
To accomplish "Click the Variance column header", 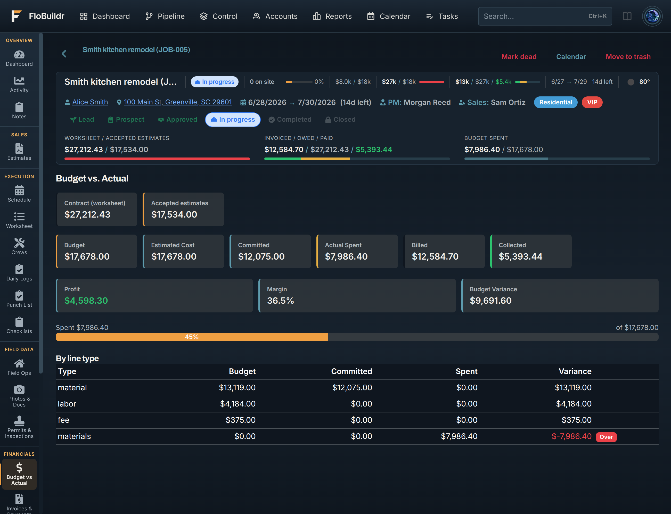I will (x=575, y=371).
